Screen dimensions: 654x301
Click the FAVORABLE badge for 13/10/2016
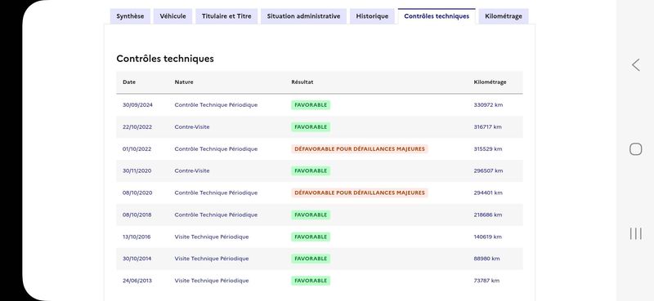[311, 237]
